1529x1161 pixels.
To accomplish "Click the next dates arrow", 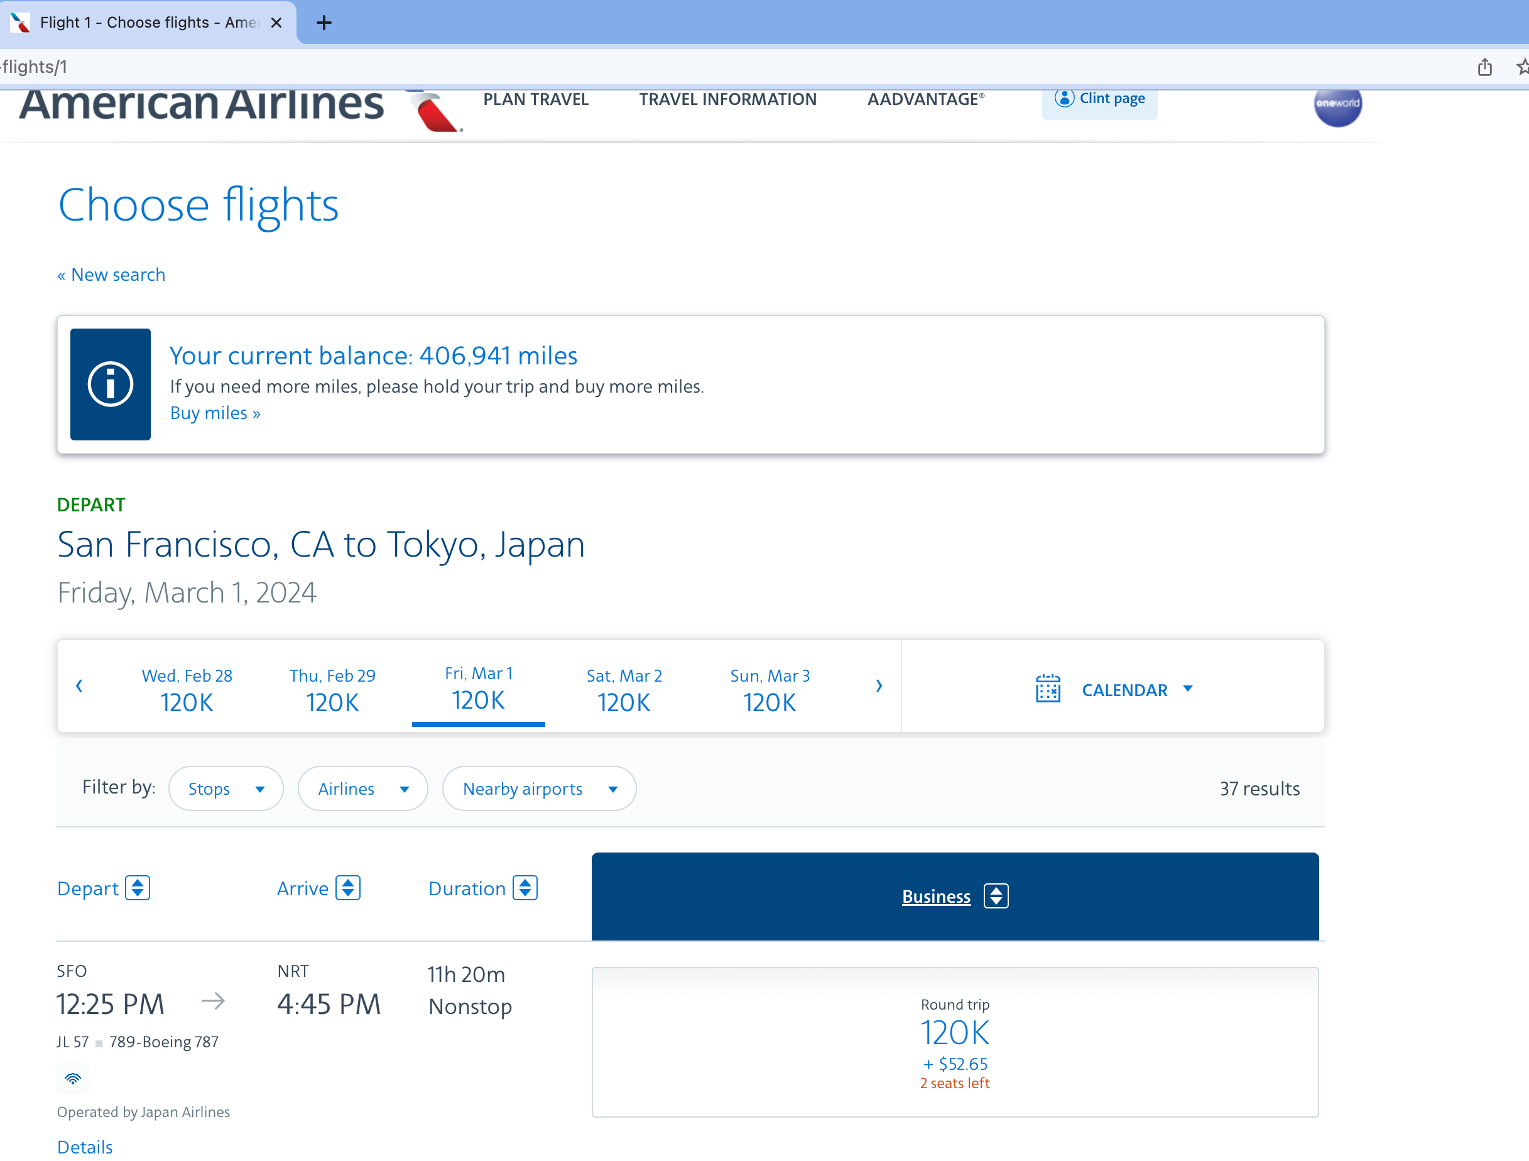I will pyautogui.click(x=879, y=685).
